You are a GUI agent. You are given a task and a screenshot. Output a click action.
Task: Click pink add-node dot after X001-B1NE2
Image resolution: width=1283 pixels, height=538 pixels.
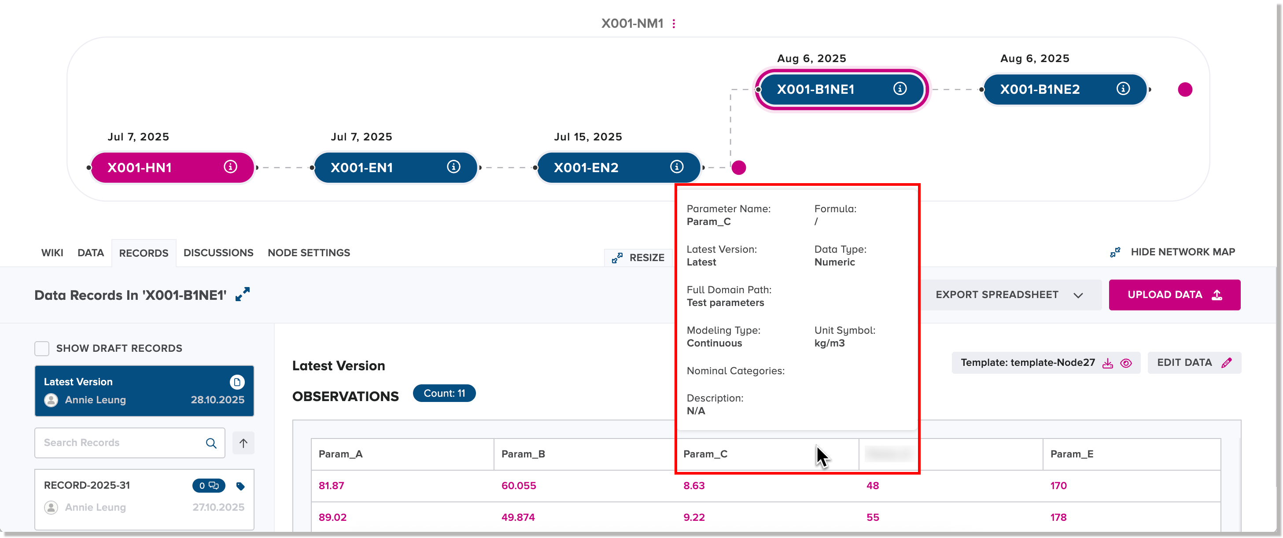(1185, 90)
